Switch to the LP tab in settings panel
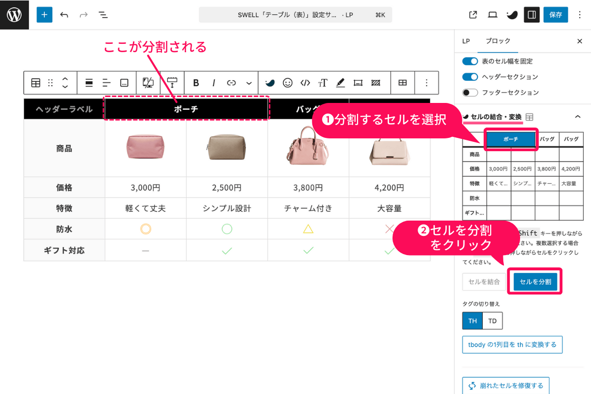591x394 pixels. point(466,41)
